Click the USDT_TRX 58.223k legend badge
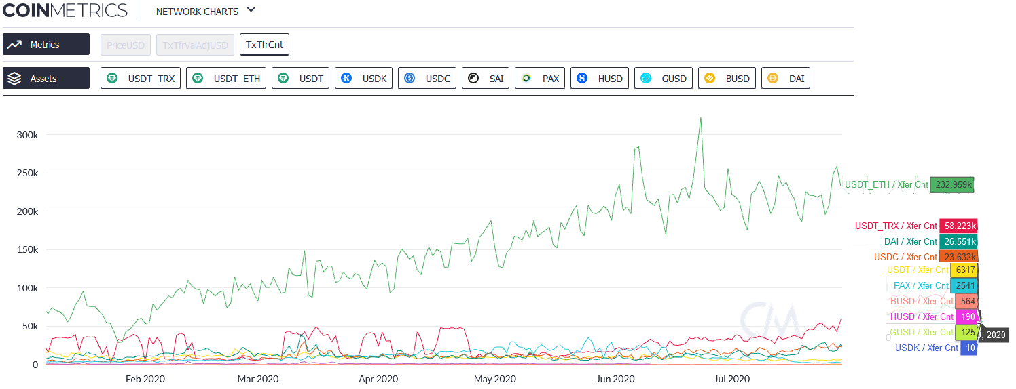Image resolution: width=1016 pixels, height=389 pixels. (x=958, y=226)
